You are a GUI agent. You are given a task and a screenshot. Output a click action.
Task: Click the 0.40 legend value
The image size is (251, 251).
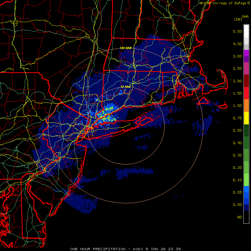point(237,143)
